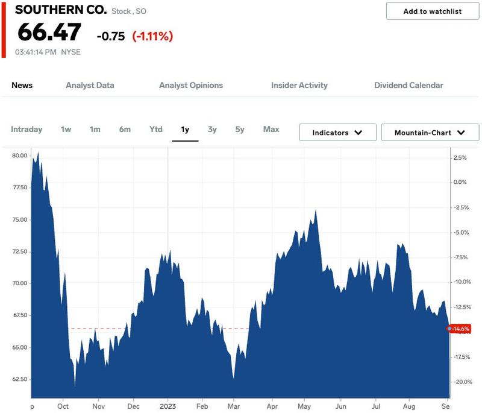Click the 75.00 price axis label
The height and width of the screenshot is (413, 482).
tap(20, 219)
